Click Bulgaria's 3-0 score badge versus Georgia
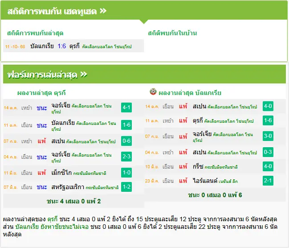Screen dimensions: 289x248 click(x=268, y=136)
